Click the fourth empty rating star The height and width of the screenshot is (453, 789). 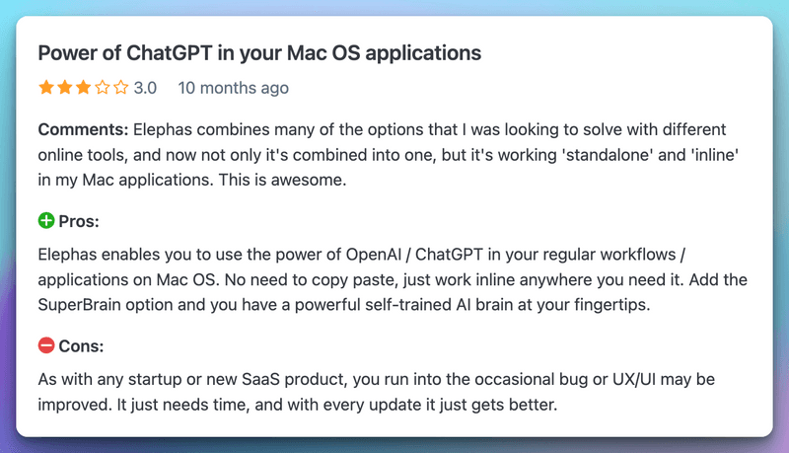[x=103, y=88]
